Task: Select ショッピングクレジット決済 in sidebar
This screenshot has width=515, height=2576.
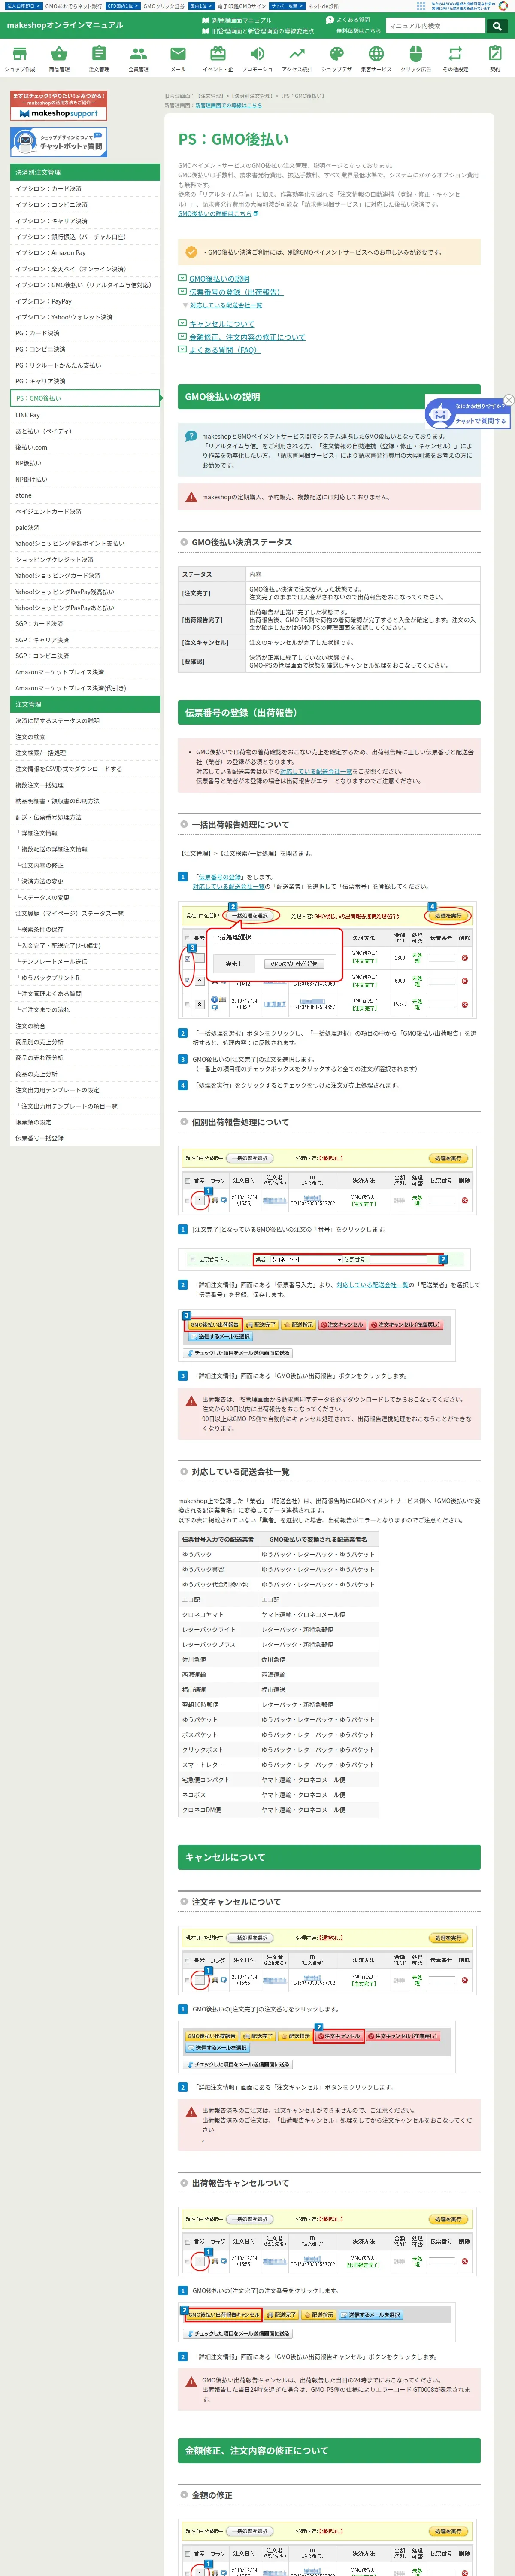Action: (x=85, y=560)
